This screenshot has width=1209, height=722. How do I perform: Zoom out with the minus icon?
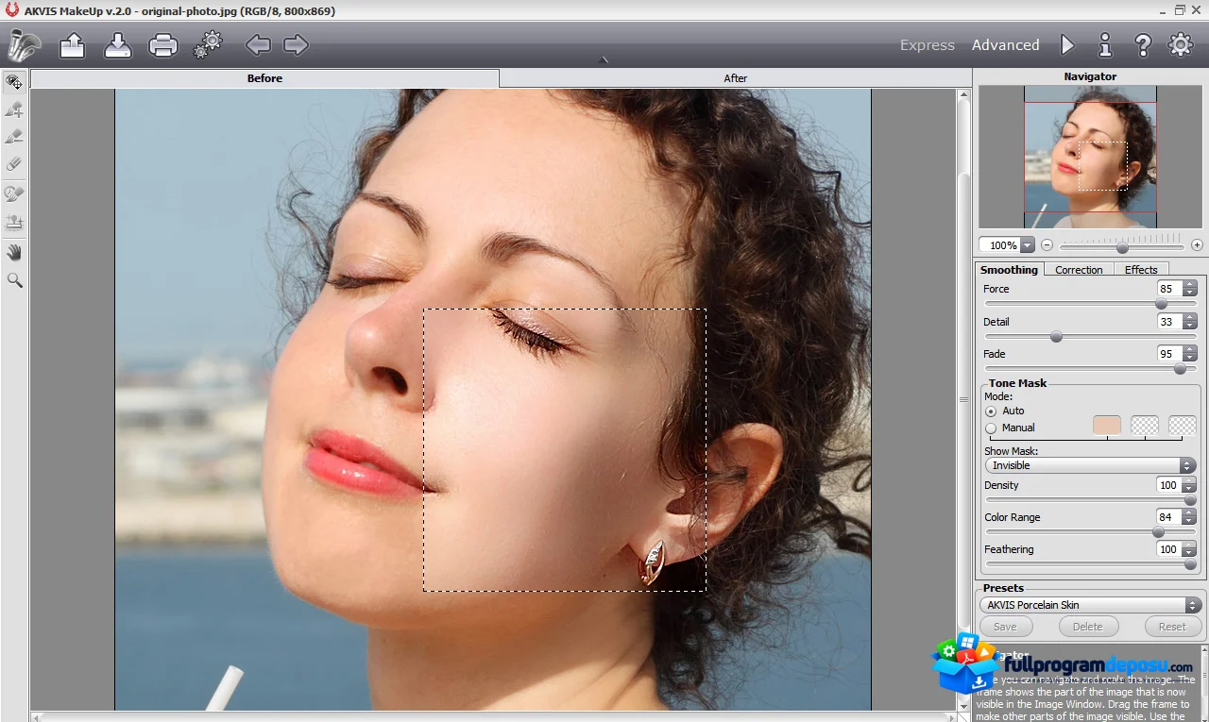pos(1047,245)
